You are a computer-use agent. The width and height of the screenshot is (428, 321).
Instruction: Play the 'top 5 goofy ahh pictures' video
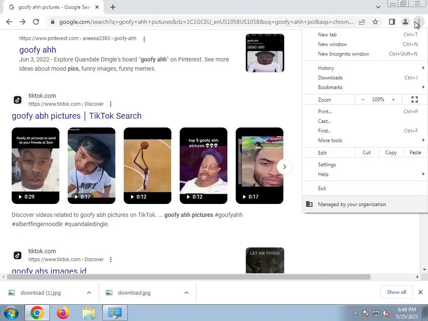(204, 166)
